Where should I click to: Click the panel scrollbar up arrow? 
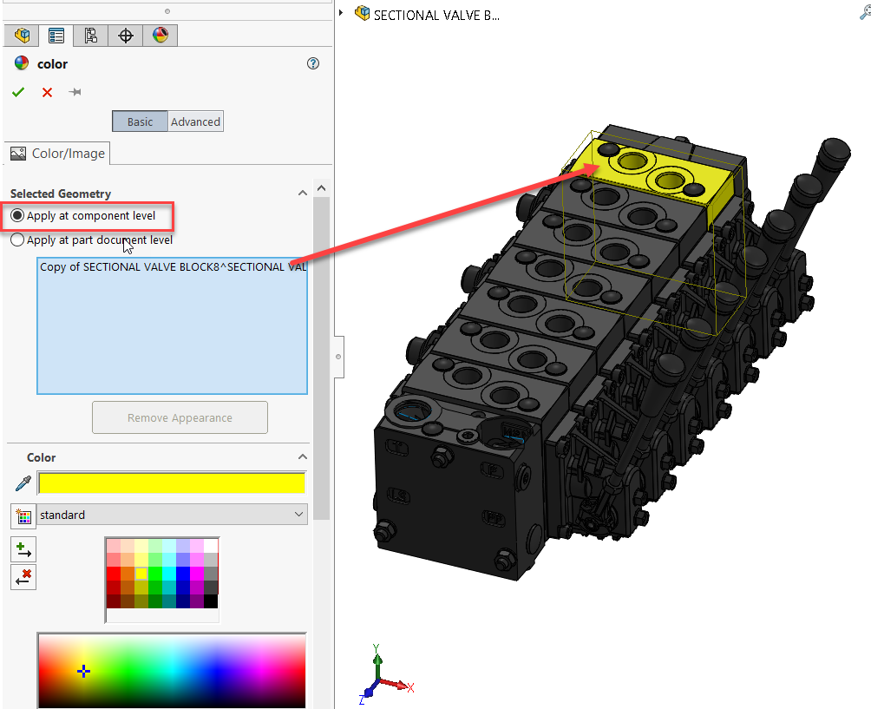coord(322,188)
